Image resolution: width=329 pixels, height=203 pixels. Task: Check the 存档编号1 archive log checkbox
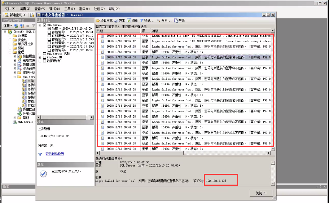coord(49,32)
